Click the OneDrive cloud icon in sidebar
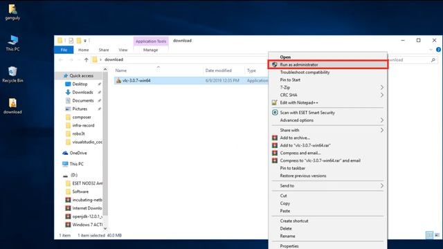The height and width of the screenshot is (249, 443). click(65, 153)
